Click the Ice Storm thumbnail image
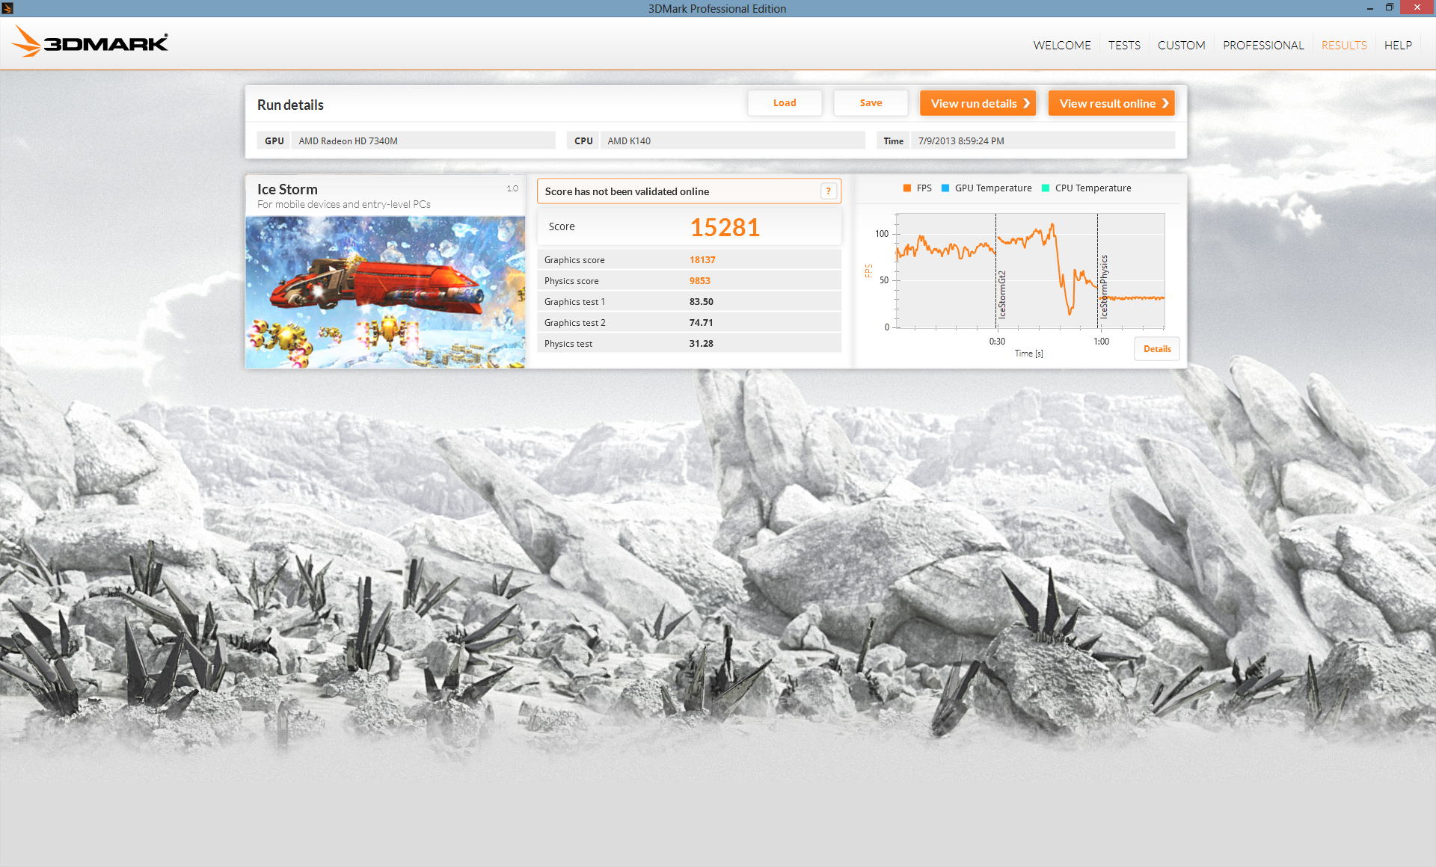 point(385,292)
